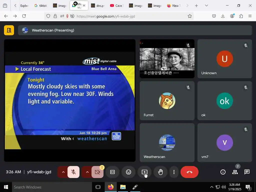The width and height of the screenshot is (256, 192).
Task: Switch to the New Tab Firefox tab
Action: [x=174, y=5]
